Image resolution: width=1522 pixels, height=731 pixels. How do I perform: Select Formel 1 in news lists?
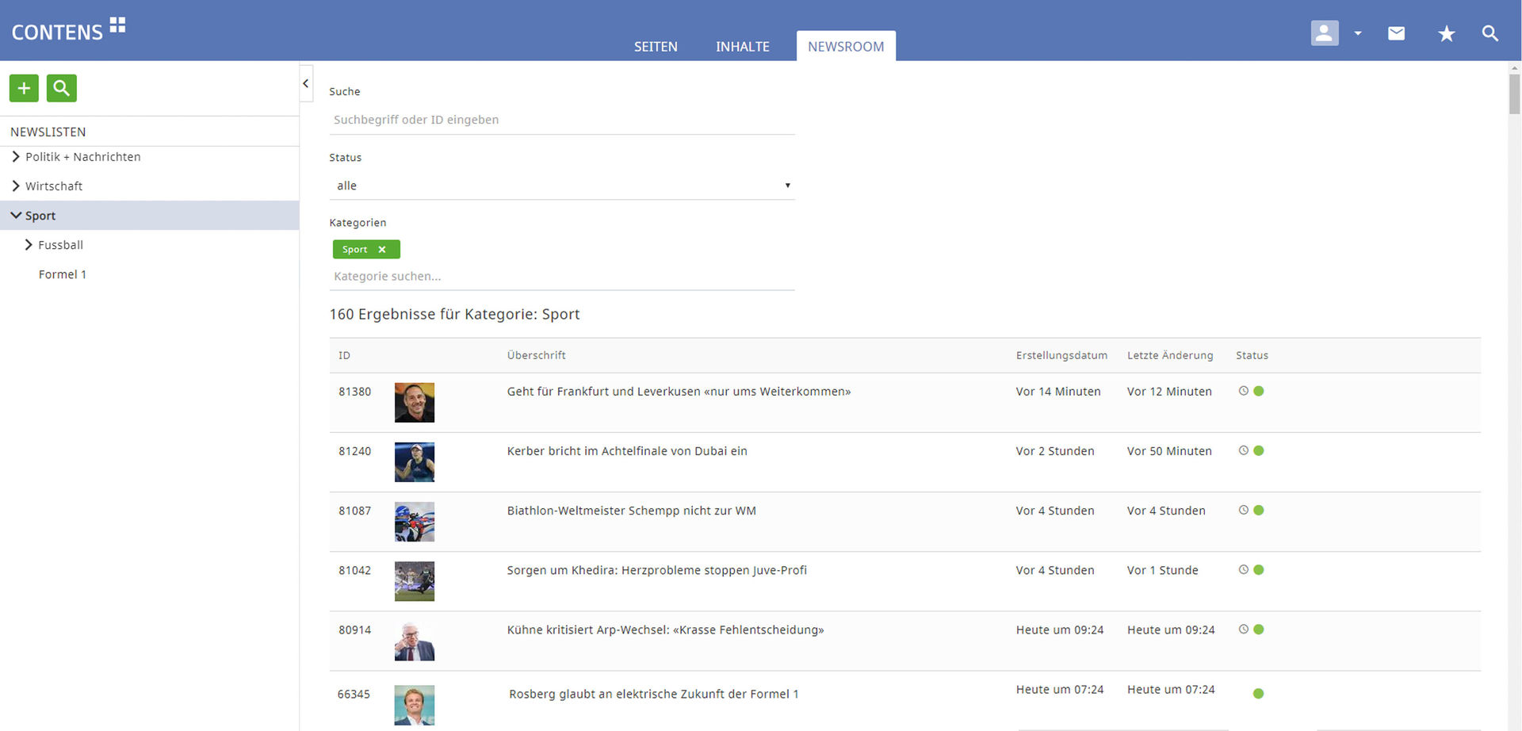(x=62, y=274)
